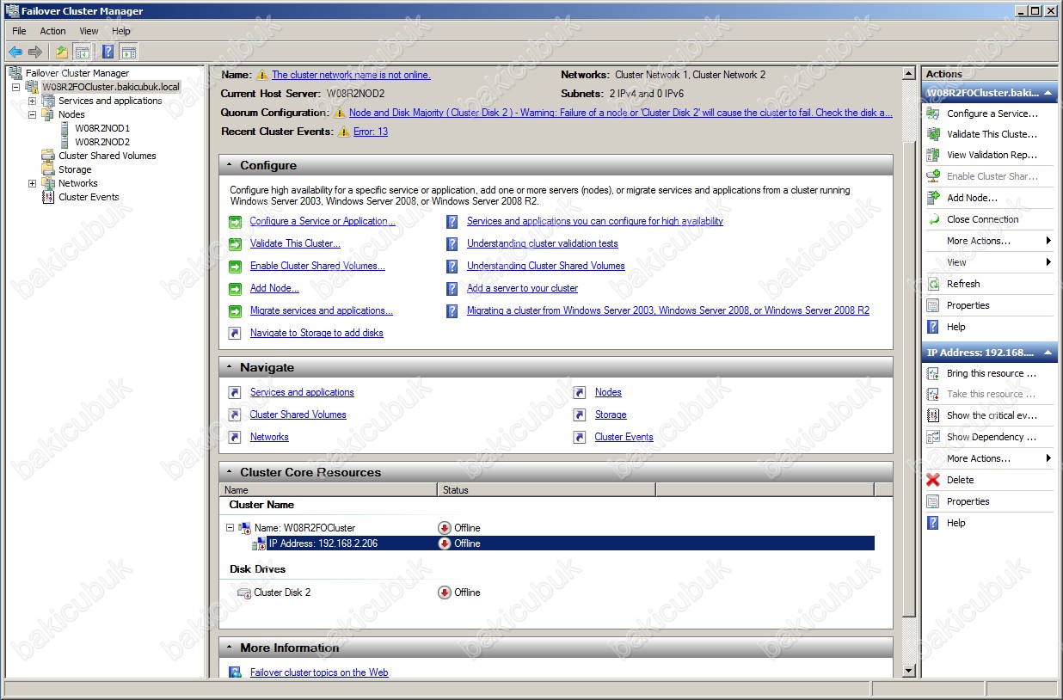
Task: Click the warning icon beside Quorum Configuration
Action: (341, 113)
